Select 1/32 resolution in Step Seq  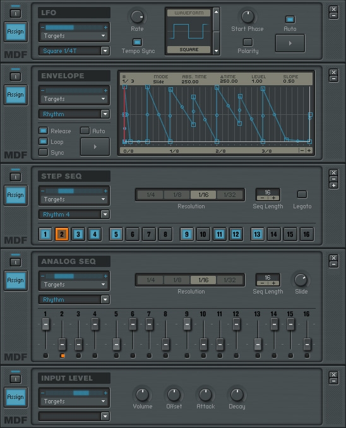click(230, 195)
